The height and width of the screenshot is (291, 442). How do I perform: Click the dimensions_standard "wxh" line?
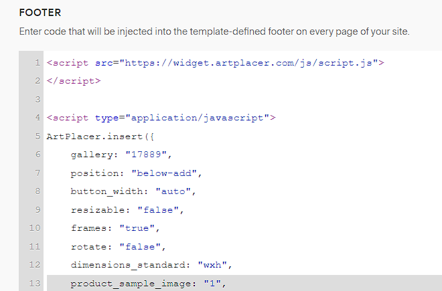pos(151,265)
